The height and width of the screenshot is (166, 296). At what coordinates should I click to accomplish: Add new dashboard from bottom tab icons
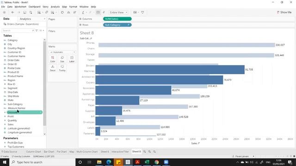[149, 152]
